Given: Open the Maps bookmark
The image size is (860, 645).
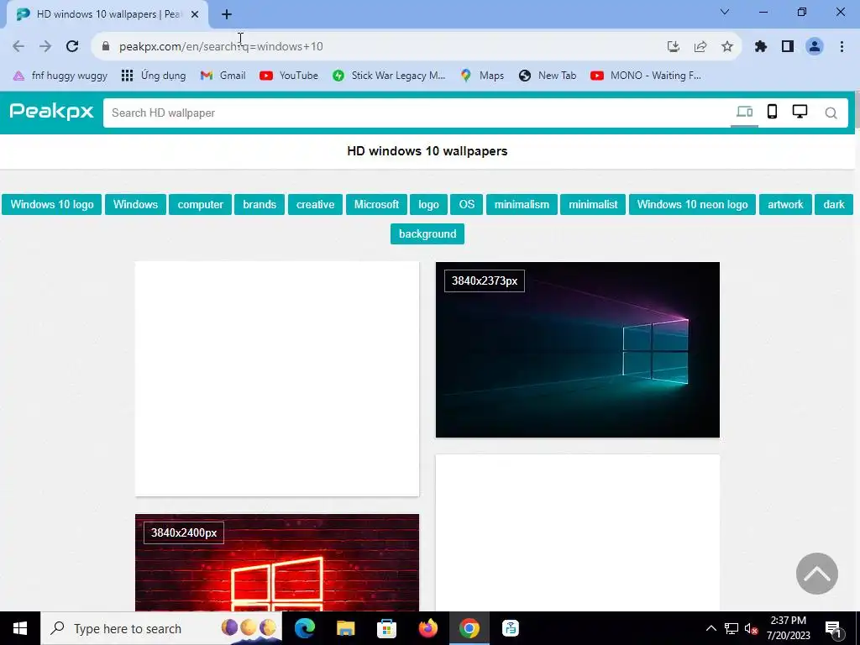Looking at the screenshot, I should tap(482, 76).
